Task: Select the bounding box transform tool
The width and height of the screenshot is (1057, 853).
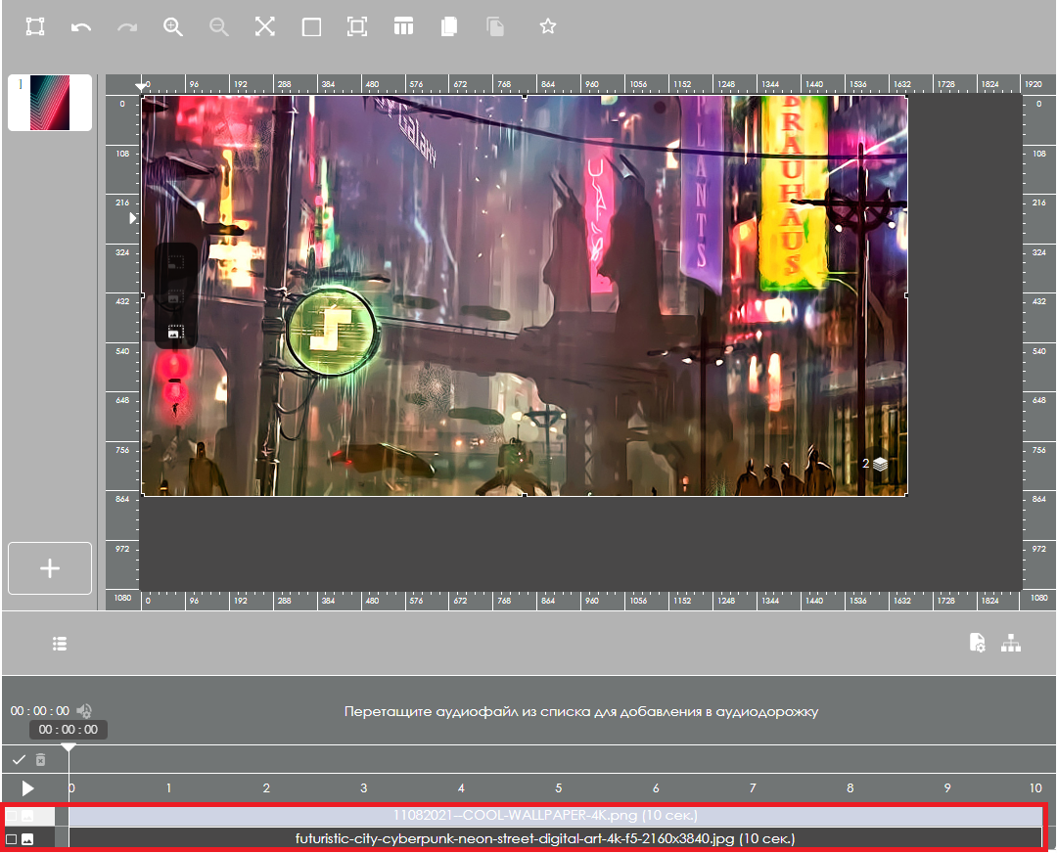Action: click(35, 27)
